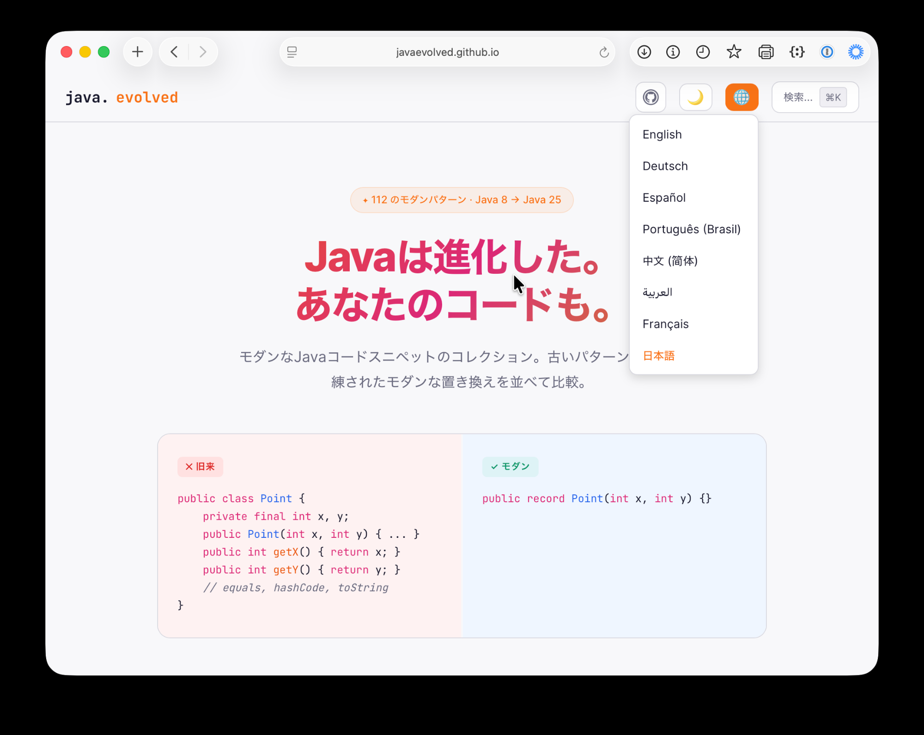
Task: Click the java.evolved logo link
Action: coord(122,97)
